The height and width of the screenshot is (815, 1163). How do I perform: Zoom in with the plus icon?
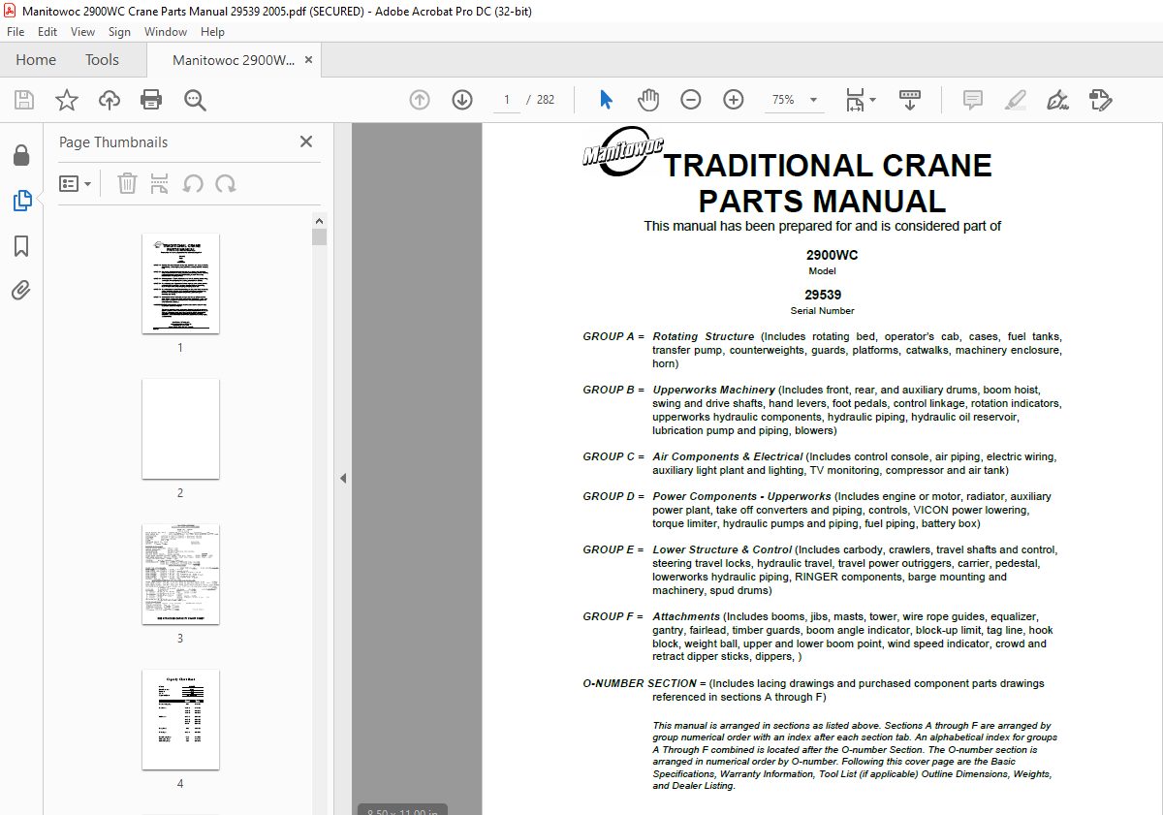click(x=734, y=100)
